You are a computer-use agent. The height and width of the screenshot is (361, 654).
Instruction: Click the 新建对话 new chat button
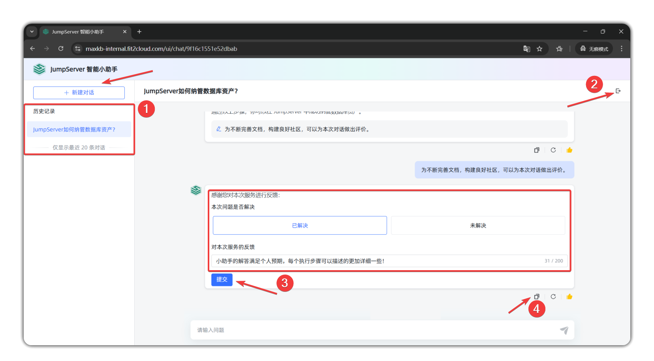pos(79,93)
